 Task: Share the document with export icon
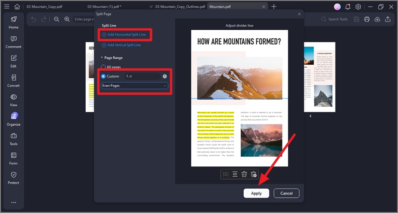point(388,19)
